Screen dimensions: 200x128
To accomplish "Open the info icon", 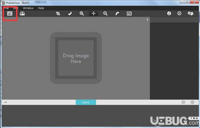I will (x=169, y=13).
